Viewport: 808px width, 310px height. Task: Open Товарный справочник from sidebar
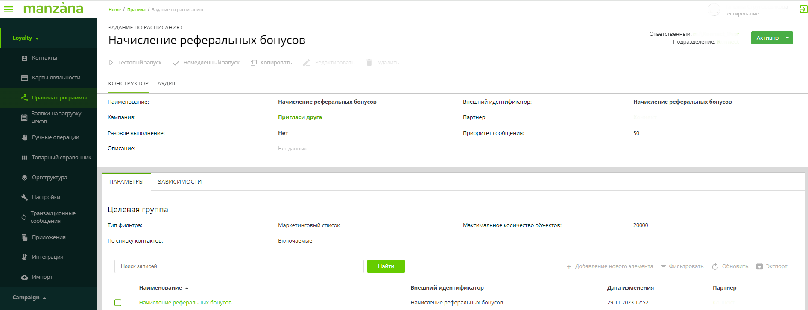click(61, 158)
